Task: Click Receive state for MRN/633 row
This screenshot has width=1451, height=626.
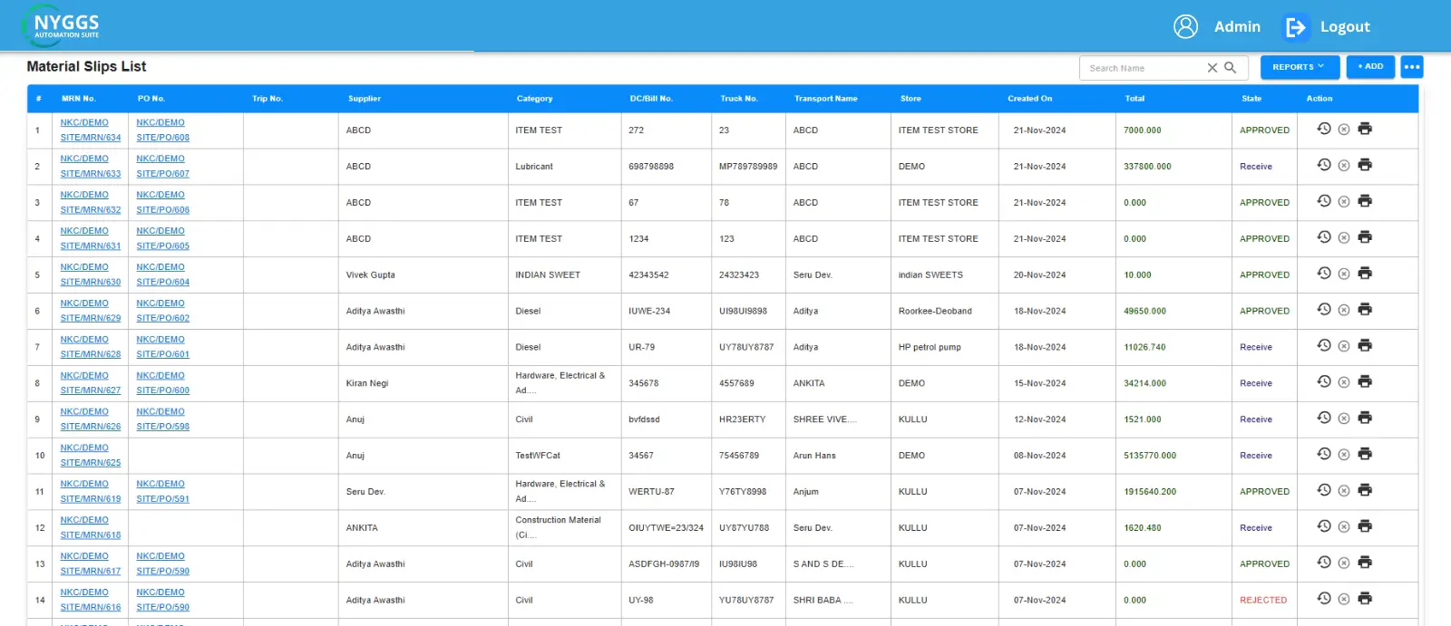Action: (x=1256, y=167)
